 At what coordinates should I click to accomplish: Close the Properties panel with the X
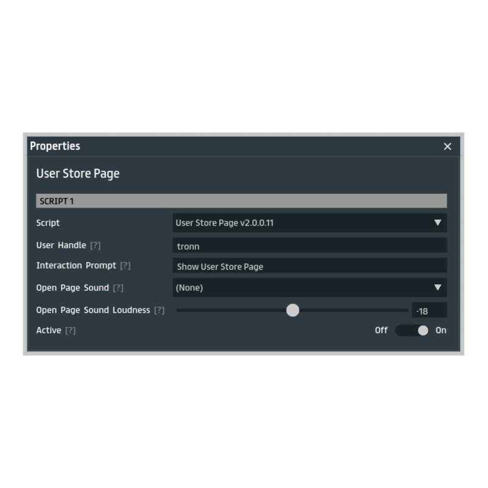(x=447, y=146)
